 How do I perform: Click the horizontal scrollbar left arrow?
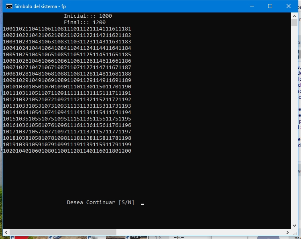coord(6,232)
